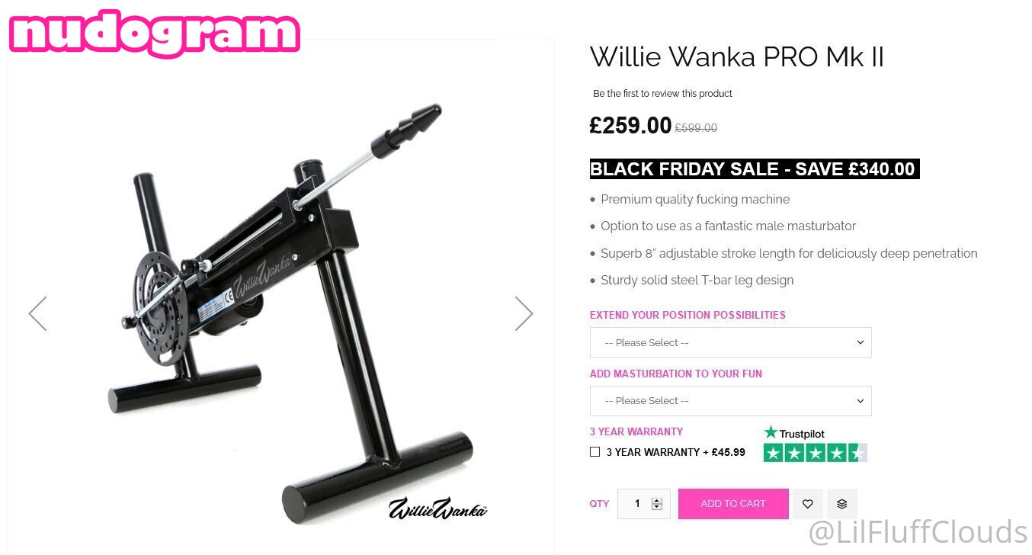Show the next product image

[524, 313]
